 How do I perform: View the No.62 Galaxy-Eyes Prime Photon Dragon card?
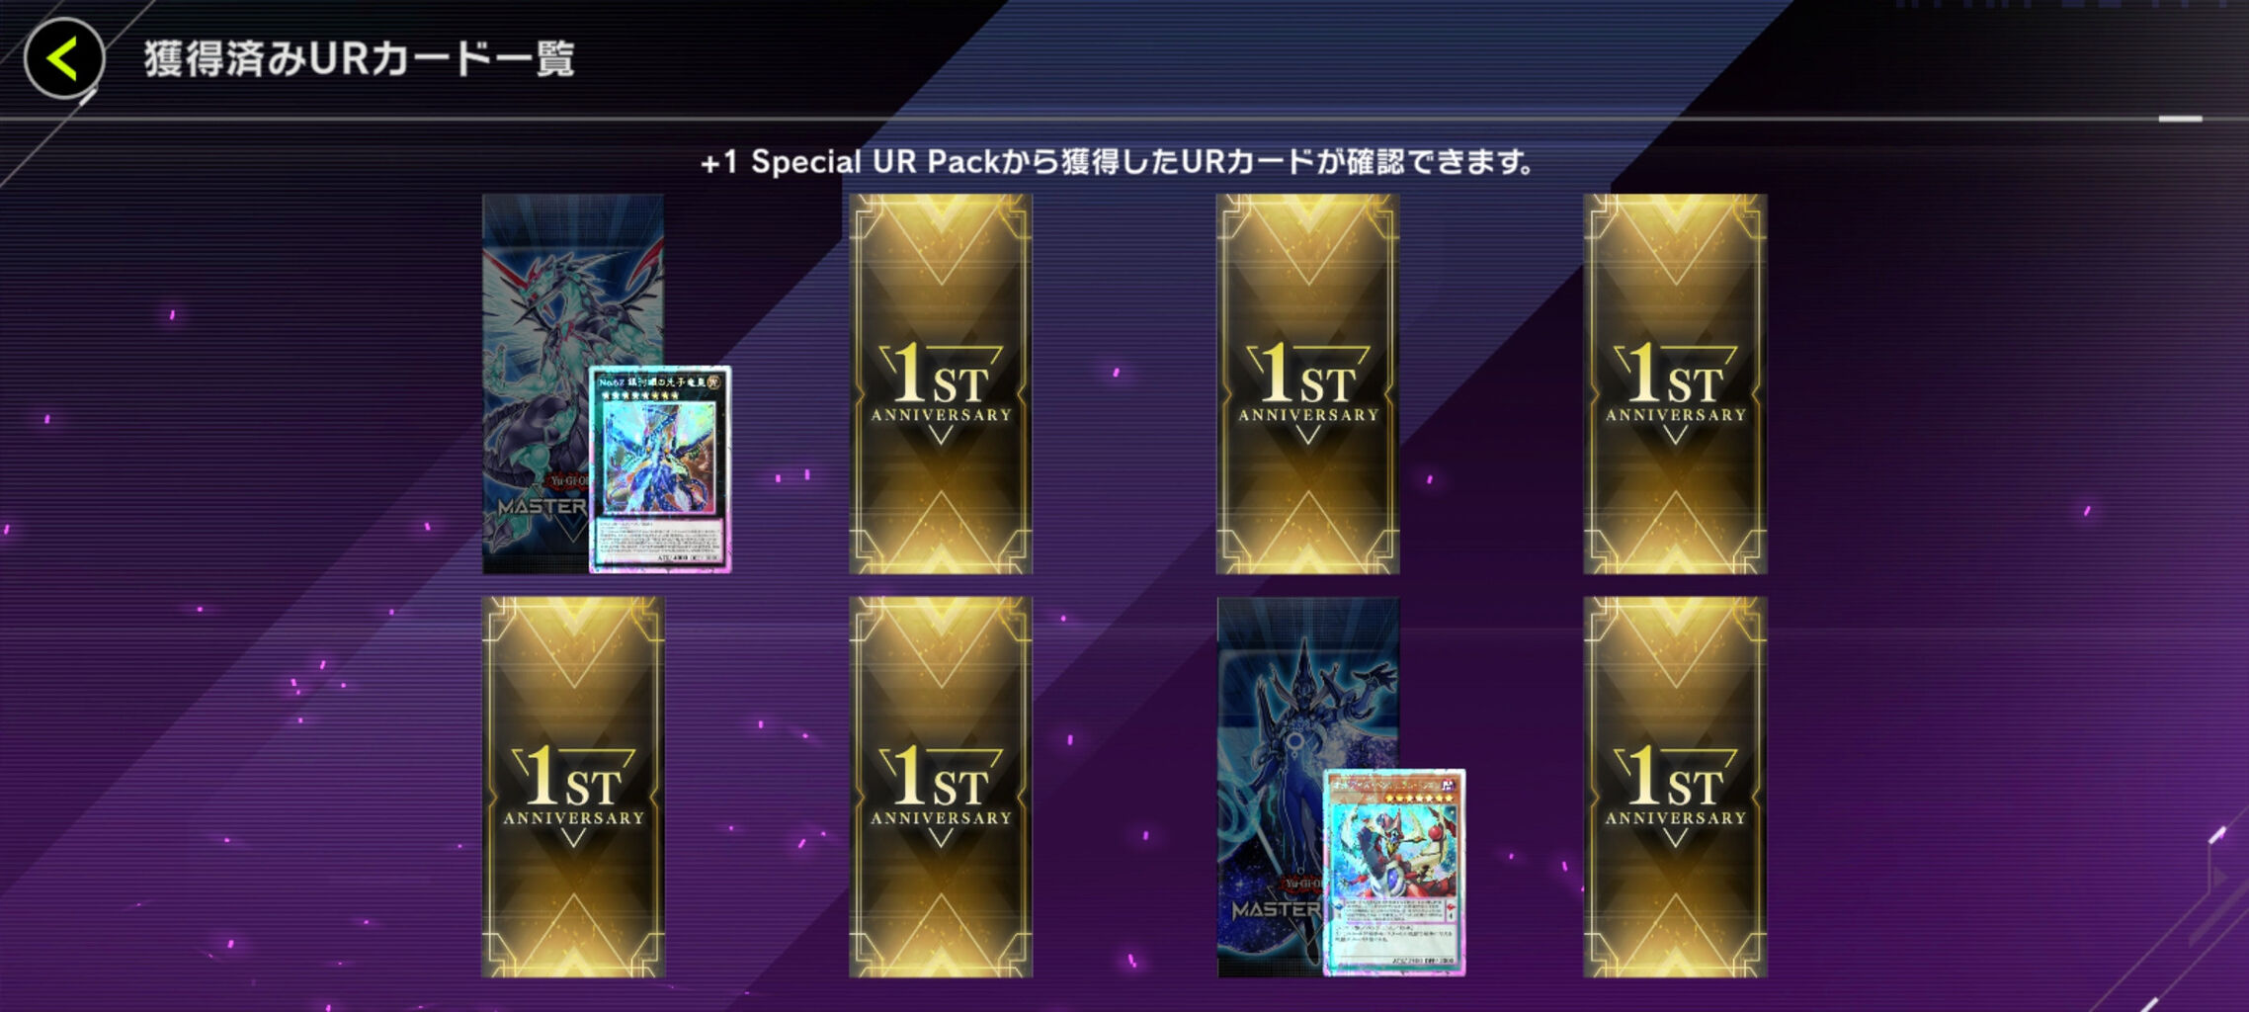660,469
